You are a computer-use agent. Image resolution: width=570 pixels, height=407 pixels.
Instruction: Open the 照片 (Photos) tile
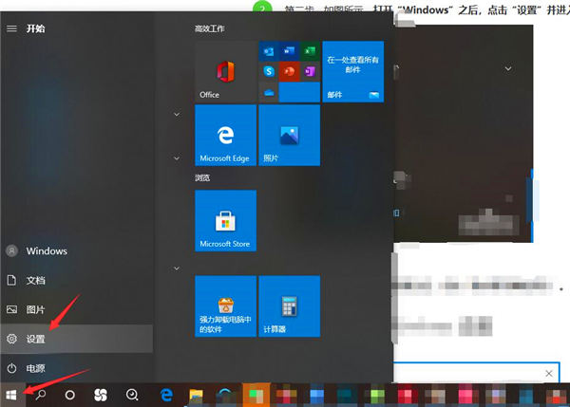click(289, 135)
